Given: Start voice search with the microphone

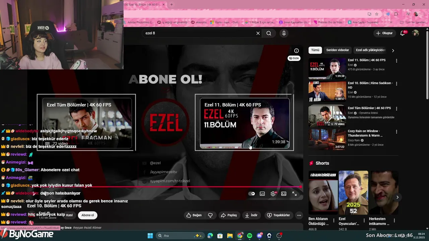Looking at the screenshot, I should 284,33.
